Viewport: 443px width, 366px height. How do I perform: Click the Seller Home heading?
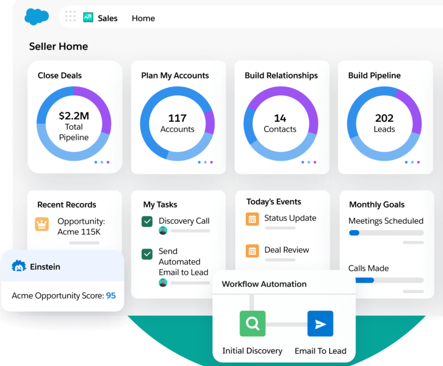59,46
